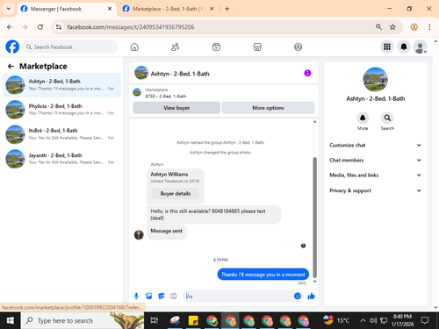Choose a sticker icon
Screen dimensions: 439x329
(x=162, y=297)
